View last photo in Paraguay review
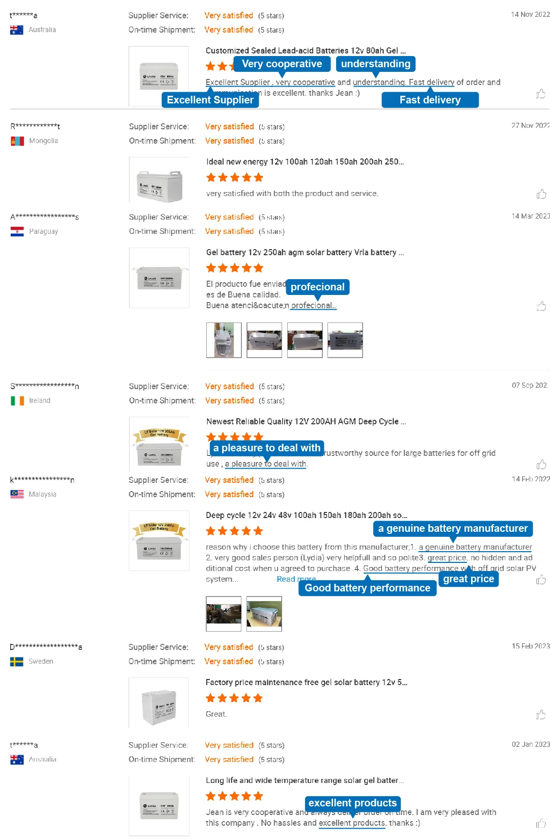The image size is (550, 840). (345, 340)
